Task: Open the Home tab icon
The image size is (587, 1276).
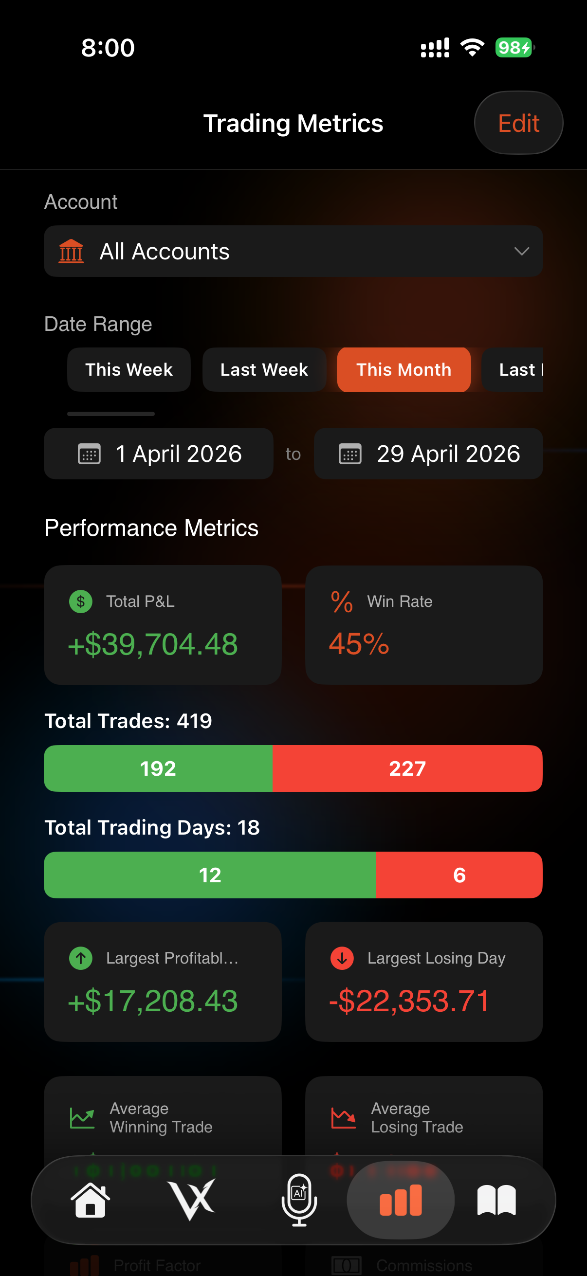Action: click(90, 1199)
